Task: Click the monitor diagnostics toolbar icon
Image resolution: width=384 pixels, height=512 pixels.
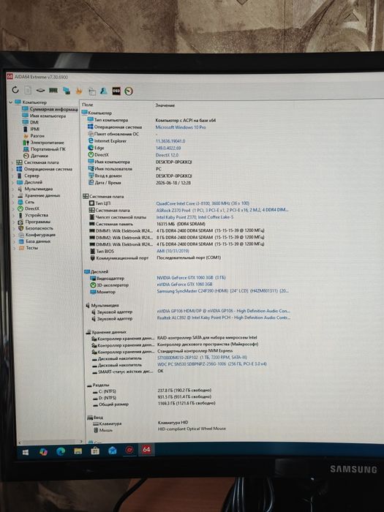Action: 67,91
